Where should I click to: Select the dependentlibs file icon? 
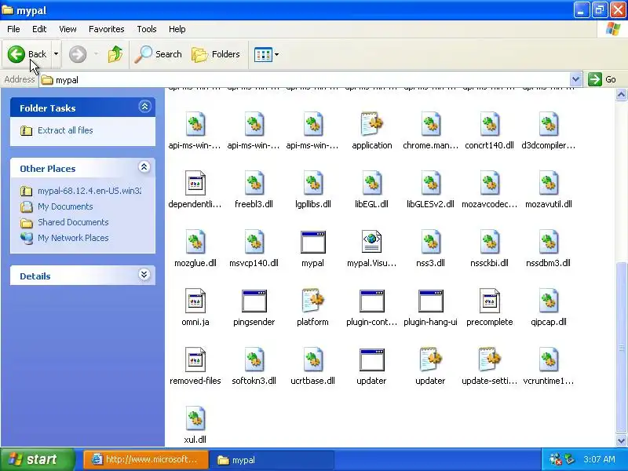(x=195, y=183)
